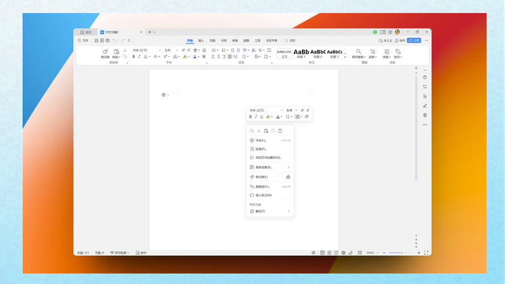Switch to the 引用 (References) ribbon tab
The height and width of the screenshot is (284, 505).
tap(224, 41)
